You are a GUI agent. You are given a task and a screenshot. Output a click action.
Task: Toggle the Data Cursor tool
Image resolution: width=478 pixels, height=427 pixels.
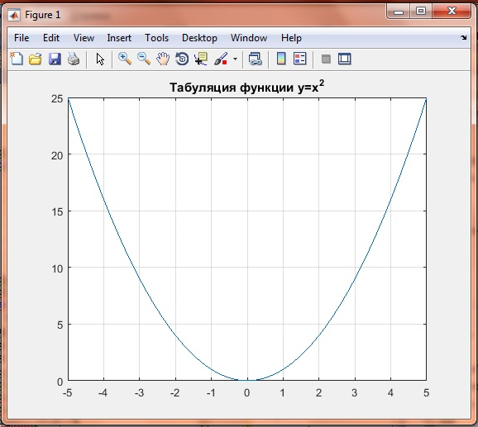(x=201, y=59)
